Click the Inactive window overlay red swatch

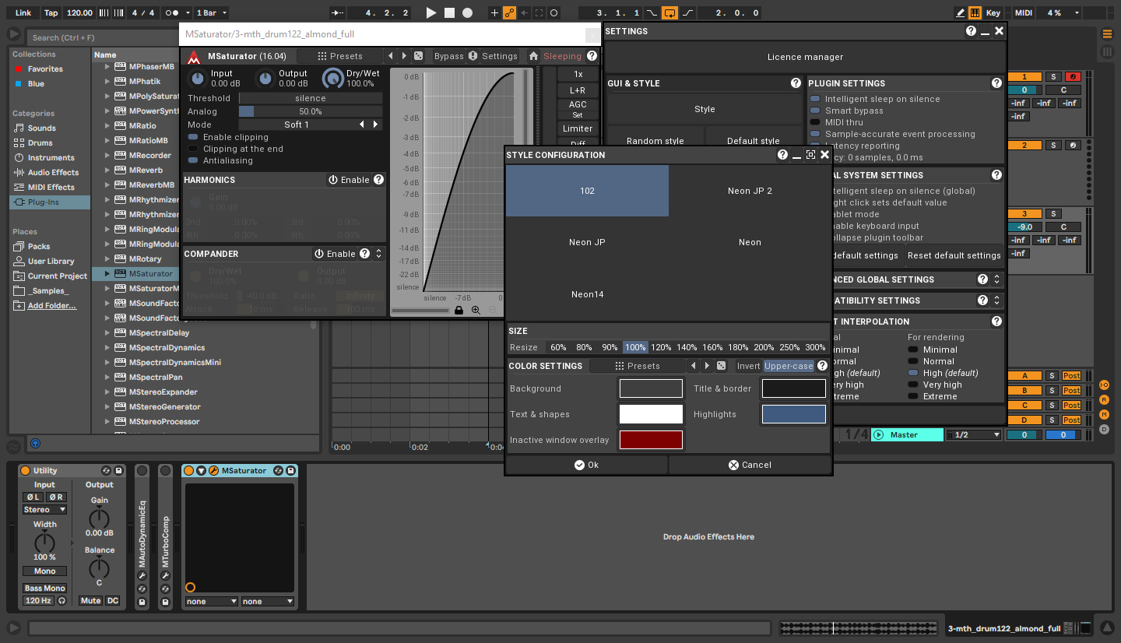click(651, 440)
